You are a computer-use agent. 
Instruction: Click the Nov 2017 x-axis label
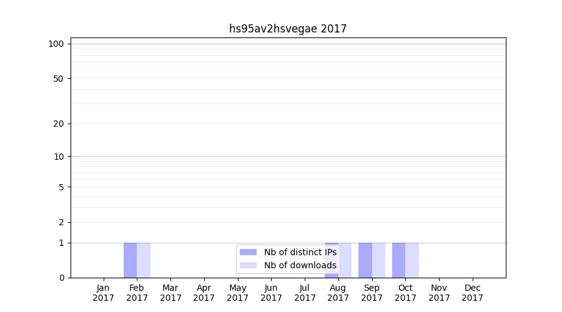[x=439, y=293]
